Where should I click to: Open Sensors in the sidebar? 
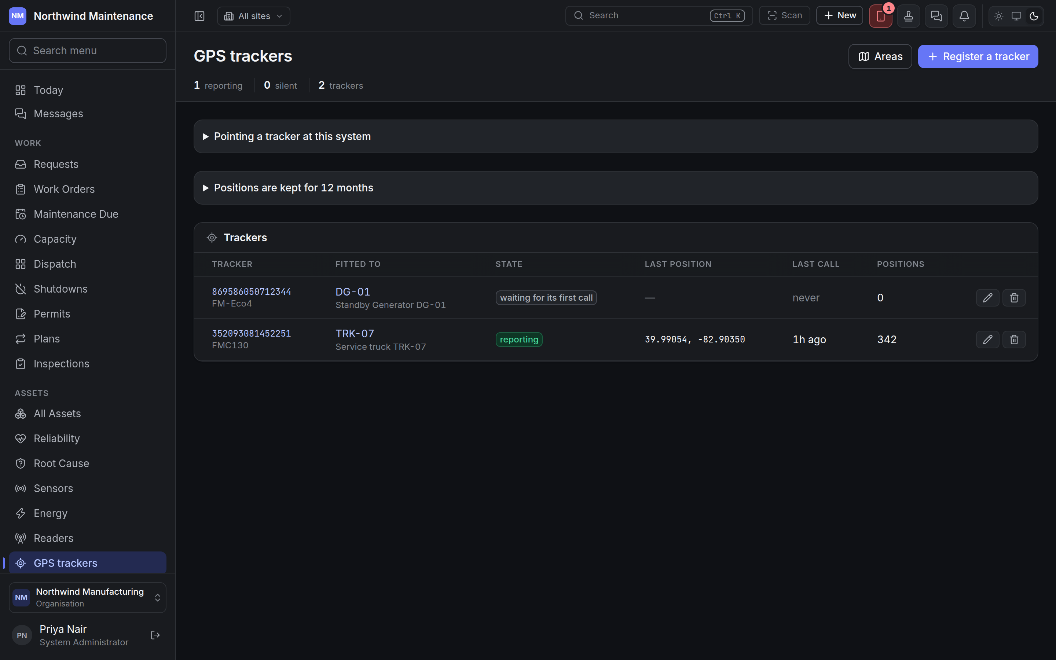click(x=88, y=488)
